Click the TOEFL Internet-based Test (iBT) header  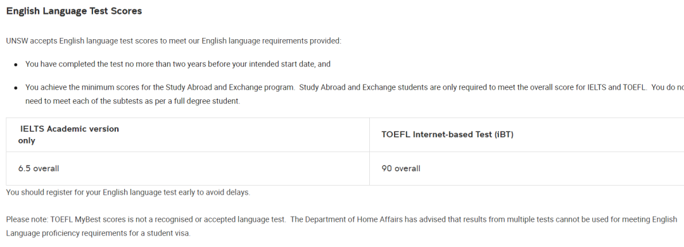coord(447,135)
